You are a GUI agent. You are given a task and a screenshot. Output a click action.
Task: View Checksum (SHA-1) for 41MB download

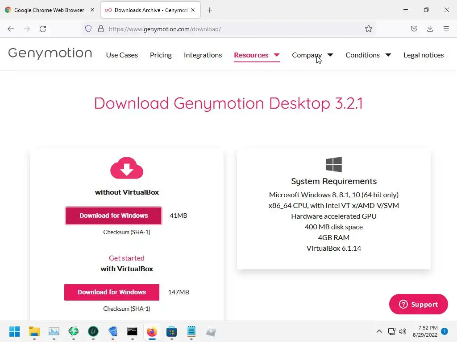126,232
